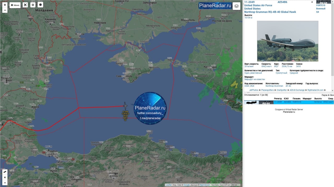334x187 pixels.
Task: Open the ADS-B Exchange link
Action: pyautogui.click(x=297, y=90)
